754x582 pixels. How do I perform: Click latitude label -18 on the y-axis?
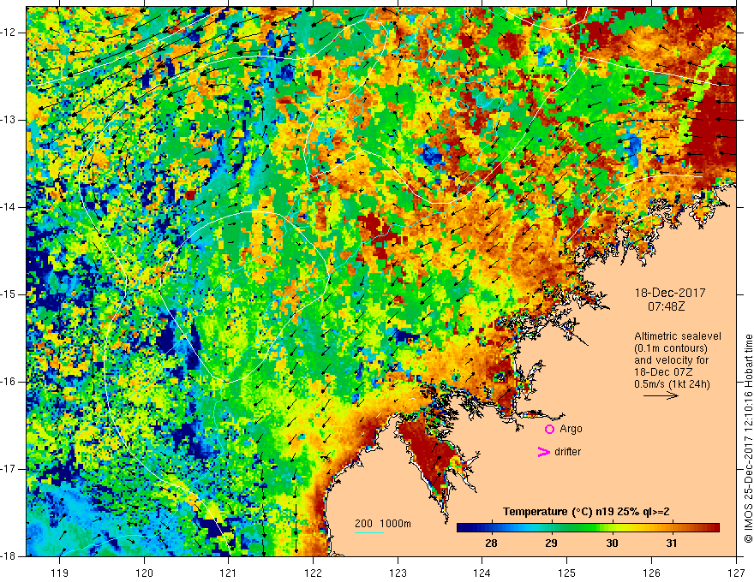tap(9, 556)
